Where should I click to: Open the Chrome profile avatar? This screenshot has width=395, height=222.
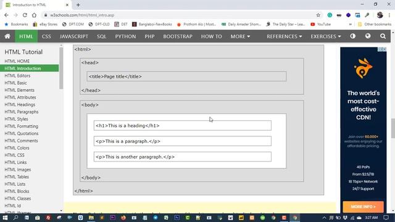(x=380, y=15)
